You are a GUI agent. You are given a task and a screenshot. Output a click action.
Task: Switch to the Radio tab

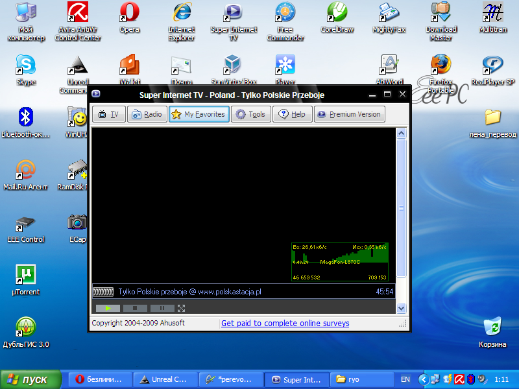tap(146, 115)
